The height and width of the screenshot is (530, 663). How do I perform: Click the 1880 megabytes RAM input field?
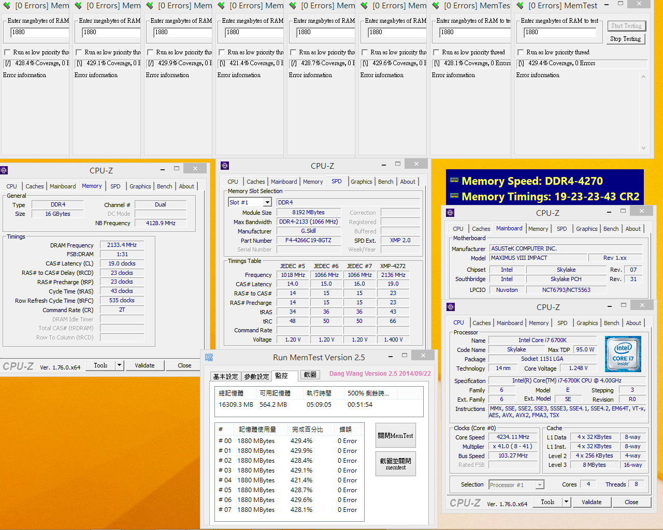[x=36, y=32]
